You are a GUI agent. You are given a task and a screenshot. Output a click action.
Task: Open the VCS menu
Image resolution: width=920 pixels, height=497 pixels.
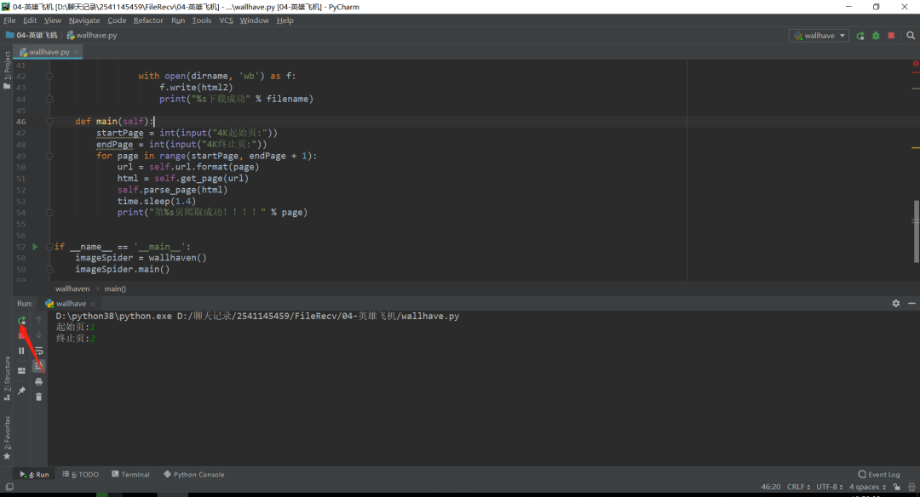click(x=226, y=20)
